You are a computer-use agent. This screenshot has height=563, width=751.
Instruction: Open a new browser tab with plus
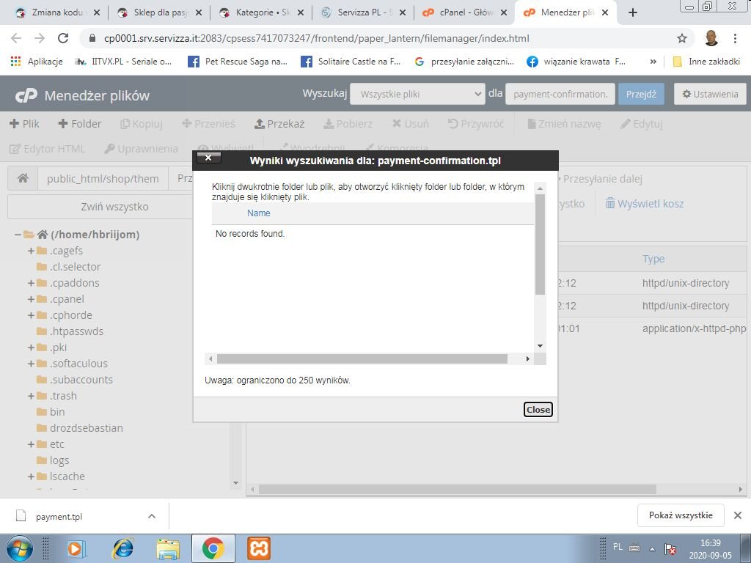tap(632, 12)
